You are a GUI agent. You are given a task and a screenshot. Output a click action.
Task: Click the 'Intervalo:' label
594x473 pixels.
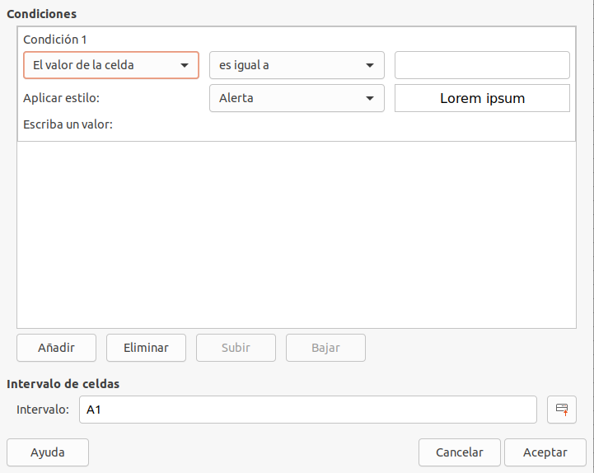click(x=43, y=410)
